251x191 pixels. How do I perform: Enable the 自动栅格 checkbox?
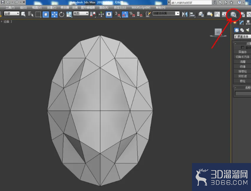point(242,47)
